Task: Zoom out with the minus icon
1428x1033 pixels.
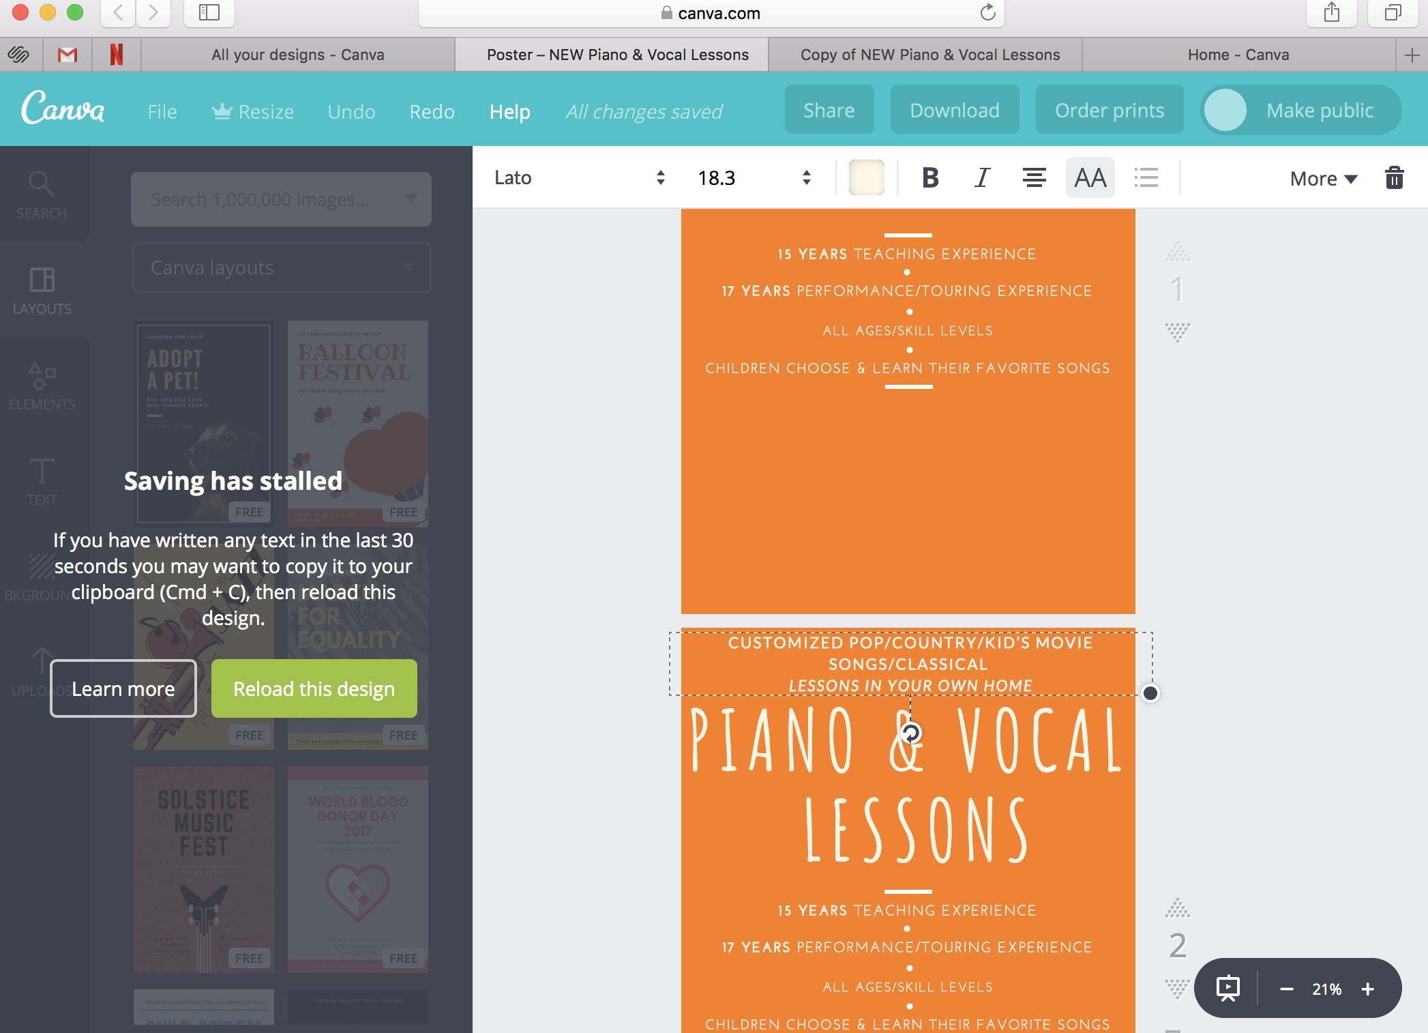Action: tap(1286, 989)
